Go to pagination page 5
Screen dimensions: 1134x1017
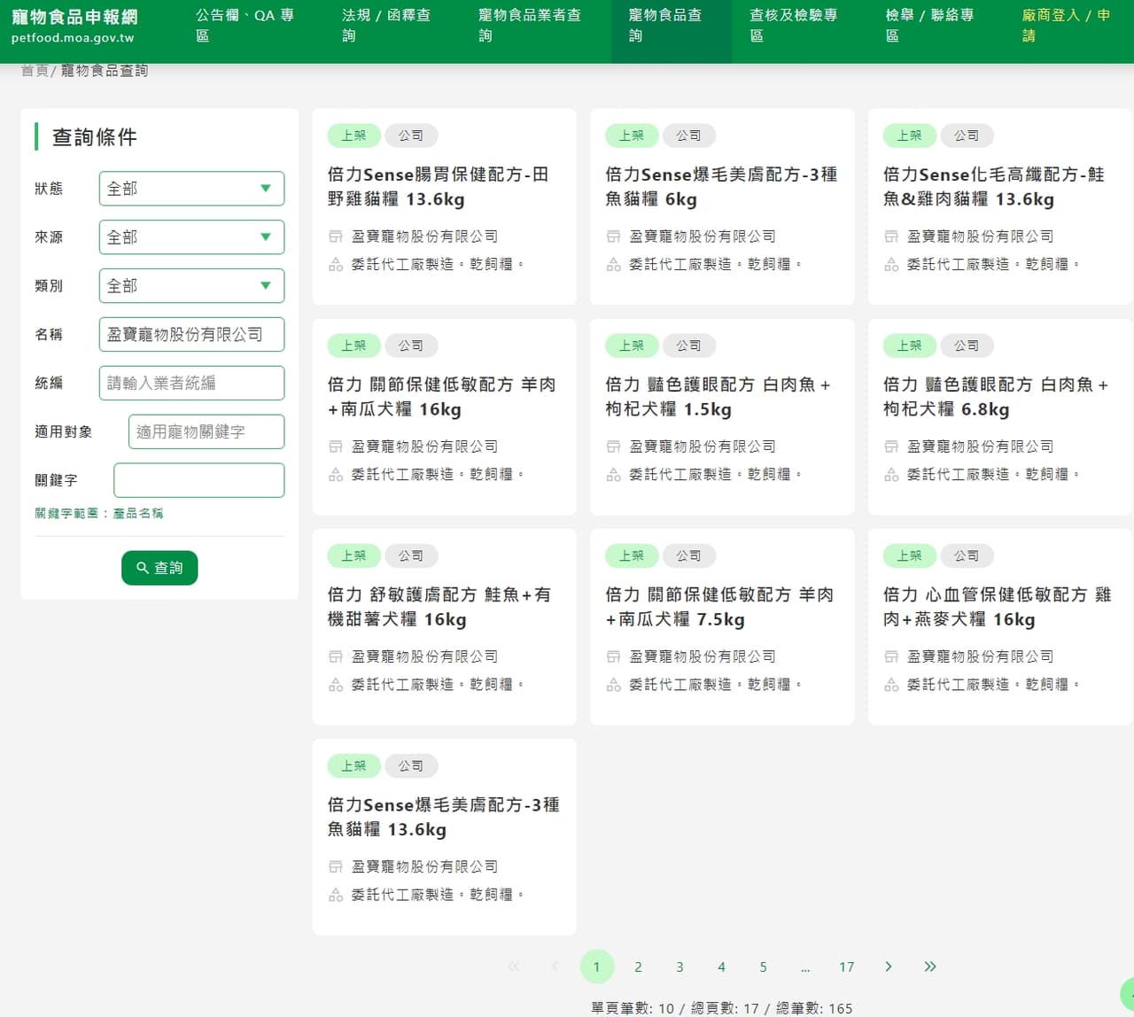(x=763, y=967)
